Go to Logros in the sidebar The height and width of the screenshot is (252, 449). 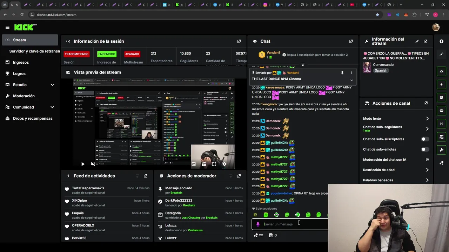coord(30,73)
